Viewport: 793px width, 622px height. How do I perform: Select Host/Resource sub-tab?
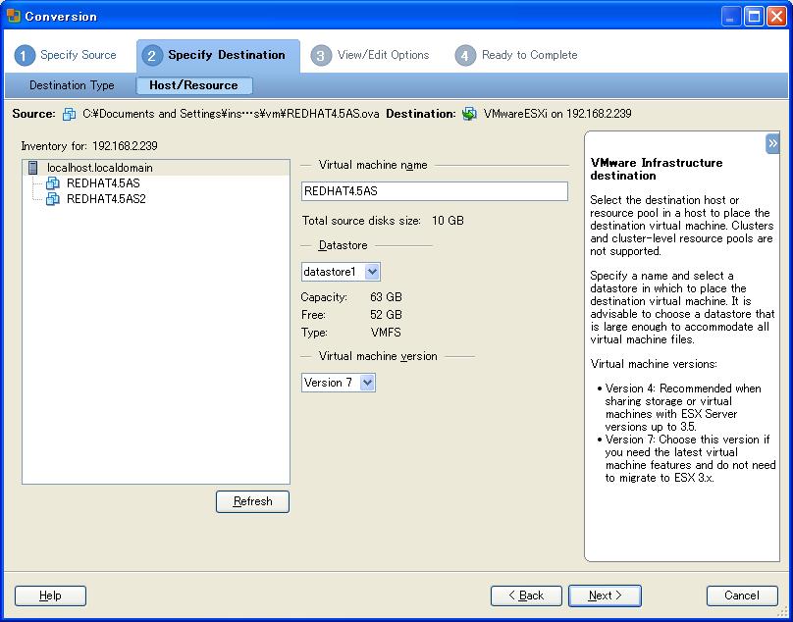click(193, 85)
